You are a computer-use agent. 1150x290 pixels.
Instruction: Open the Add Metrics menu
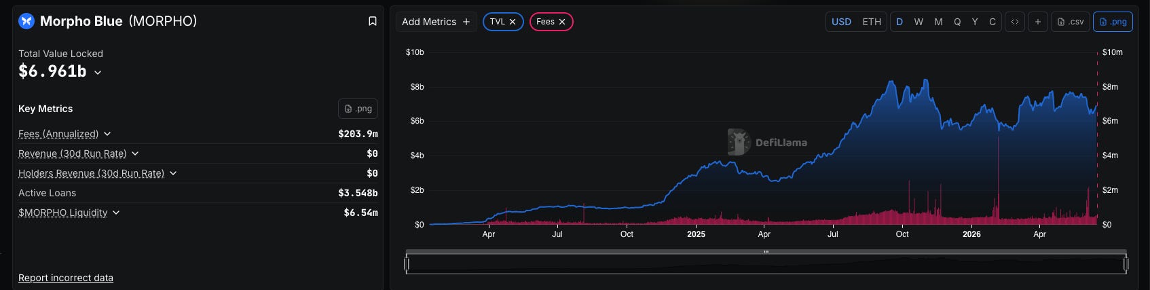coord(436,22)
